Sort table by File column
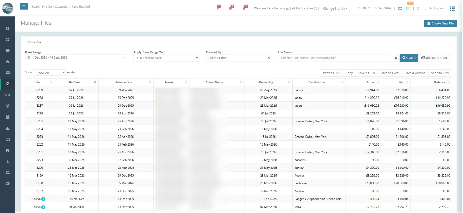The image size is (463, 213). point(40,82)
